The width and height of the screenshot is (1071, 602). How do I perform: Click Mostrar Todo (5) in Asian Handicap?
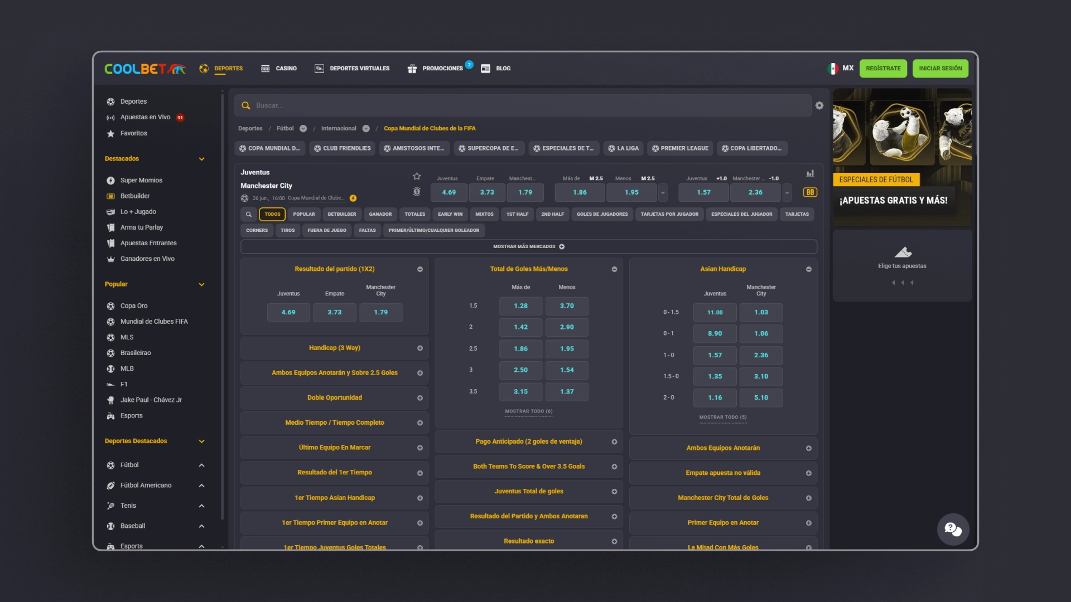tap(723, 417)
